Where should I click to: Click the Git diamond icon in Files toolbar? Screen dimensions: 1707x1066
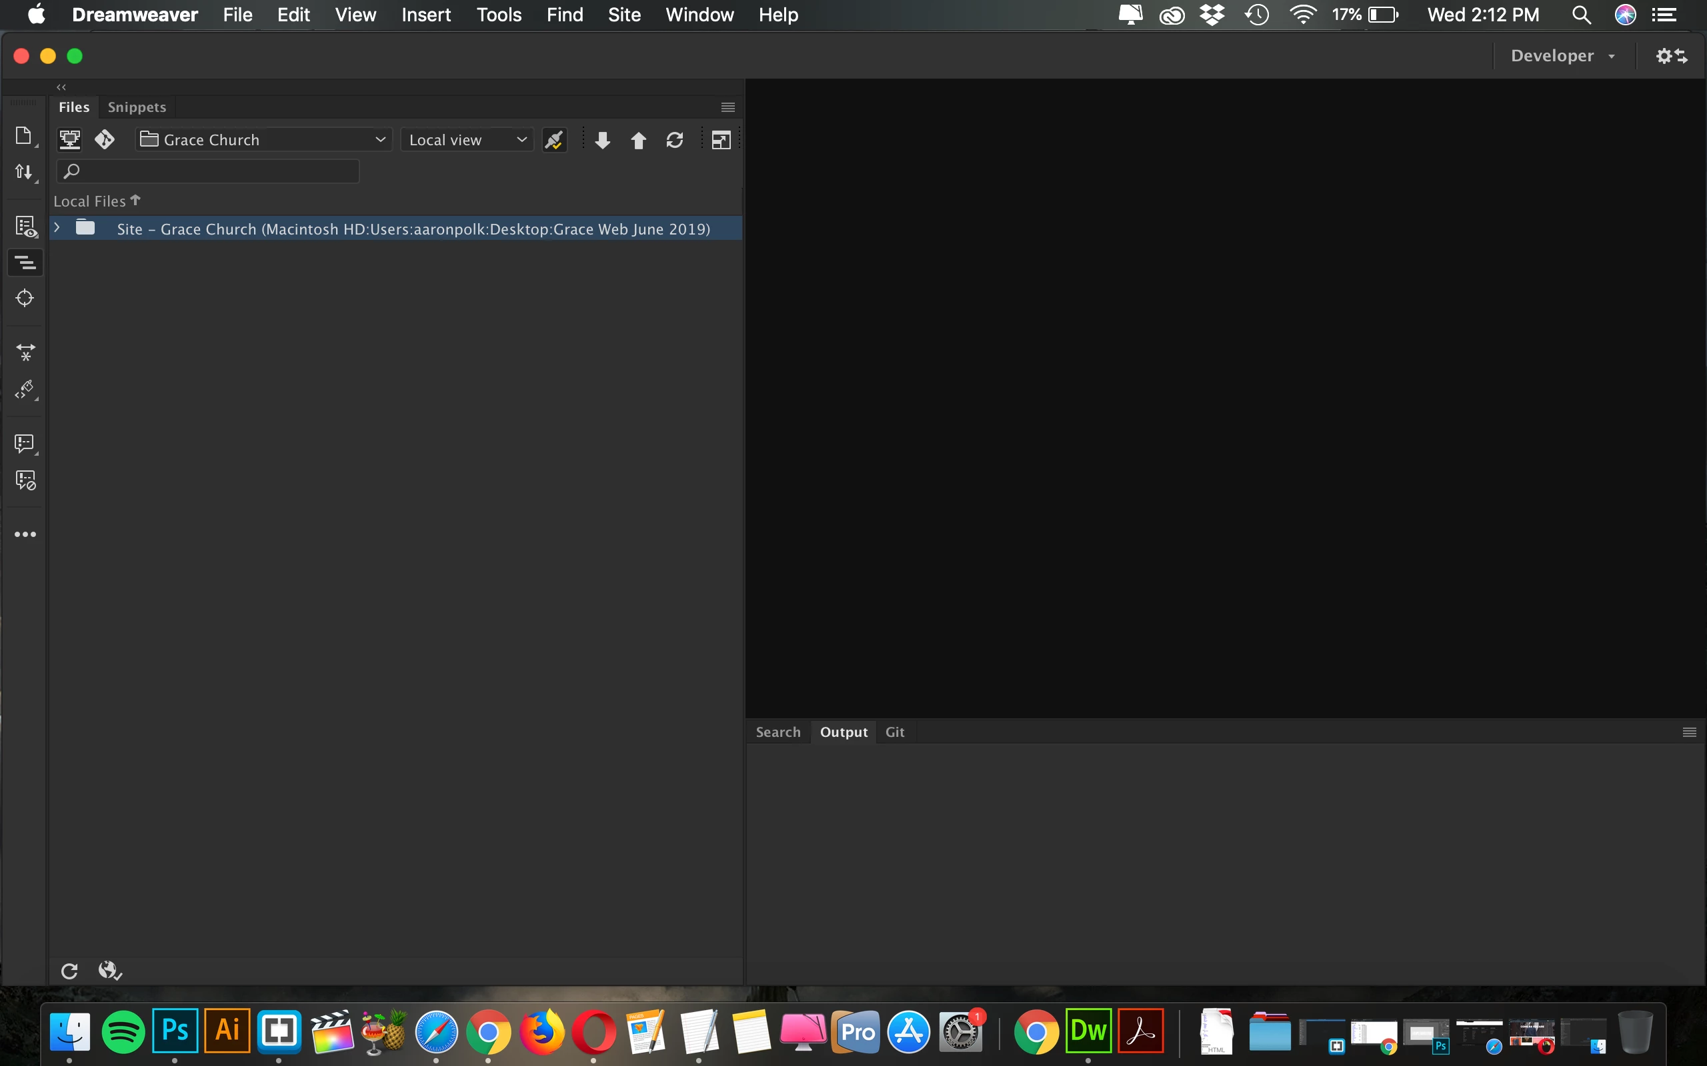[105, 140]
